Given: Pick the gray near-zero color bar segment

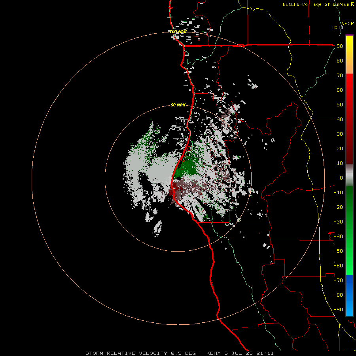Looking at the screenshot, I should pos(349,175).
